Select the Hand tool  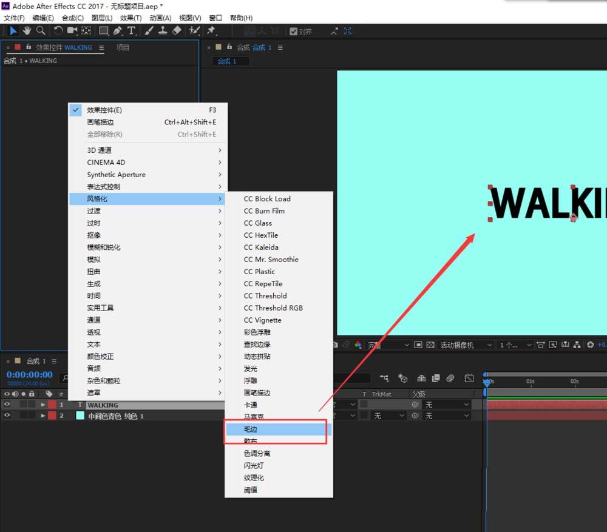click(x=27, y=31)
